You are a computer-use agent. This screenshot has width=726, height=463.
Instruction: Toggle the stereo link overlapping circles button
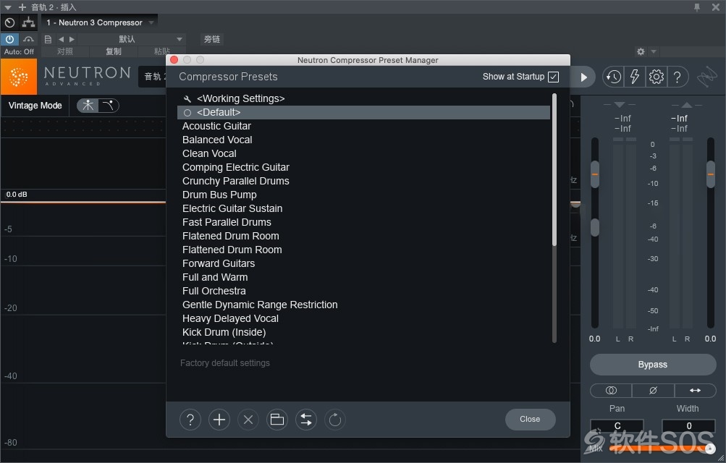tap(611, 391)
